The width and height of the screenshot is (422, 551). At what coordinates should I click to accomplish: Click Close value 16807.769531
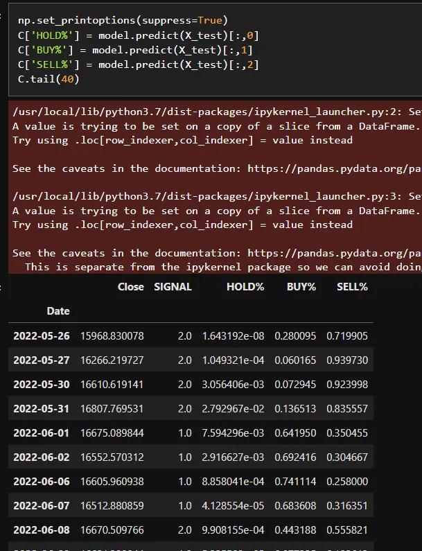point(112,409)
